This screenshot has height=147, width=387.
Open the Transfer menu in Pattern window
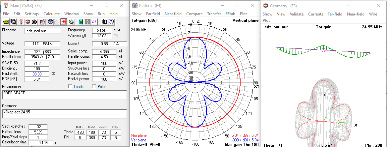(214, 14)
